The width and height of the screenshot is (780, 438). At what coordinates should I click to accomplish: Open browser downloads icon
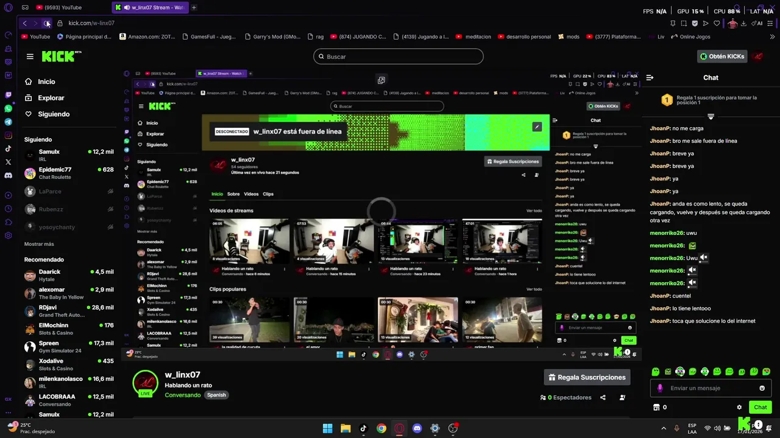pos(743,23)
